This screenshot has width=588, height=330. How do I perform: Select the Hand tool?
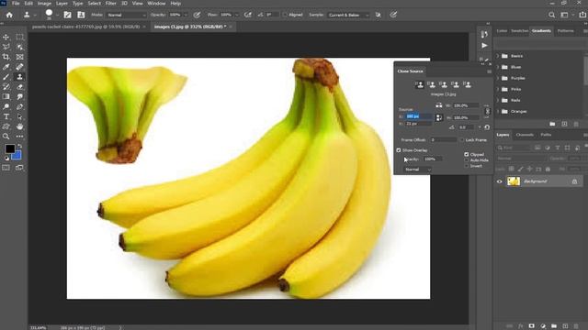pos(19,126)
